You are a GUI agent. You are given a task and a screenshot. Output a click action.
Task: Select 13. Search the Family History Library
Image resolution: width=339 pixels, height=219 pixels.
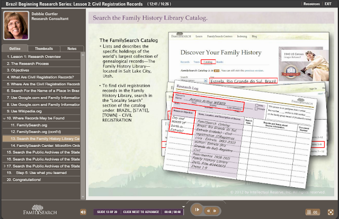[41, 139]
